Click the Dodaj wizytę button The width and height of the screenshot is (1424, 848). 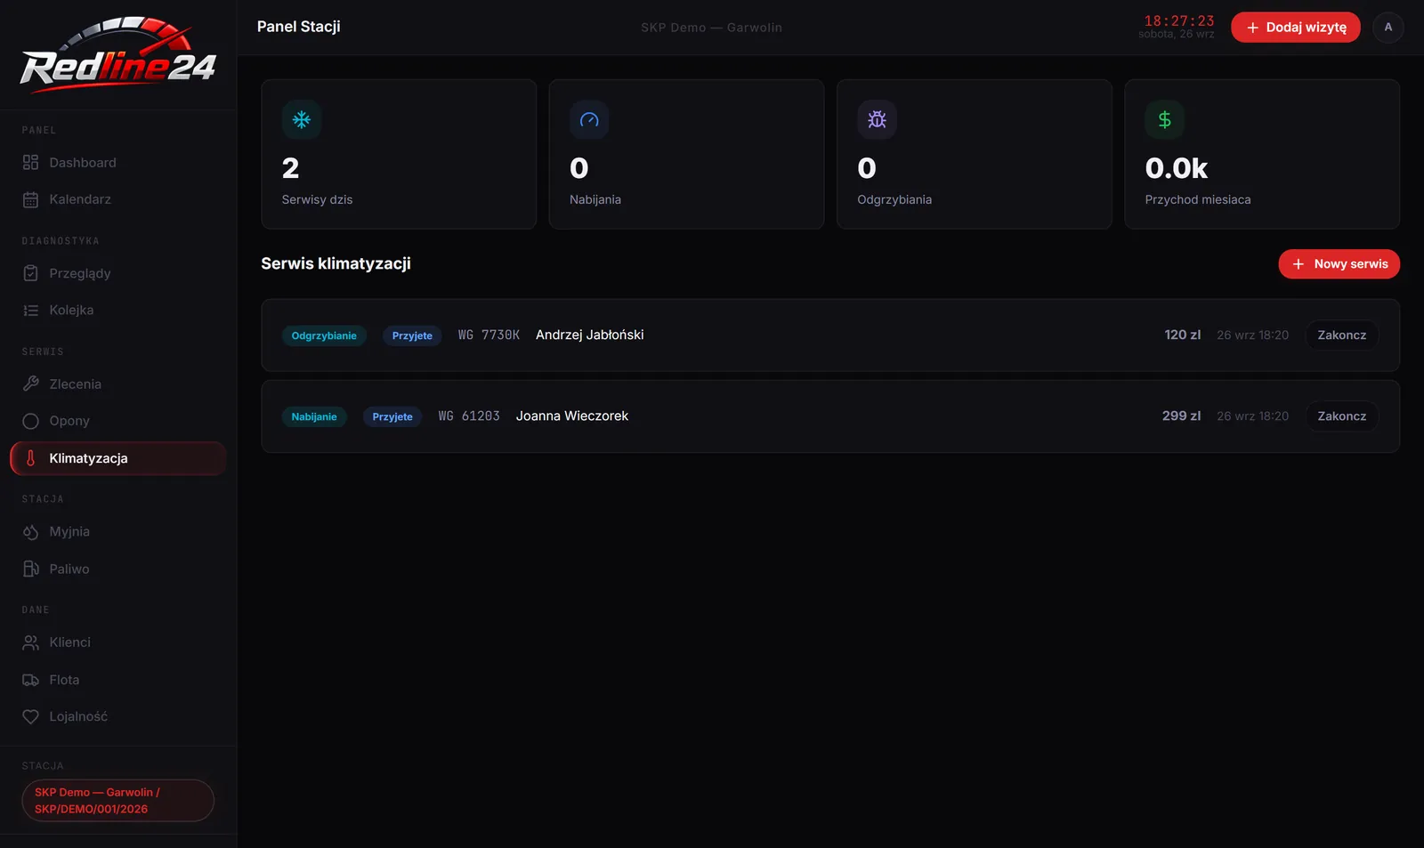1295,28
